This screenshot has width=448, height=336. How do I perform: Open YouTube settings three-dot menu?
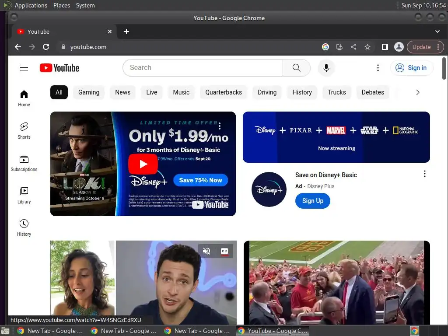pyautogui.click(x=378, y=68)
